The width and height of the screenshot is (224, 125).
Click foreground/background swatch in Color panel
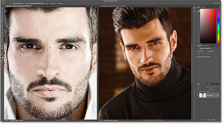coord(198,10)
